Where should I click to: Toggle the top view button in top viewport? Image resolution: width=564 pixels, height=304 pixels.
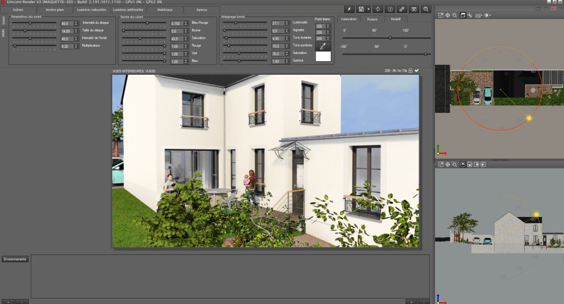(x=463, y=15)
